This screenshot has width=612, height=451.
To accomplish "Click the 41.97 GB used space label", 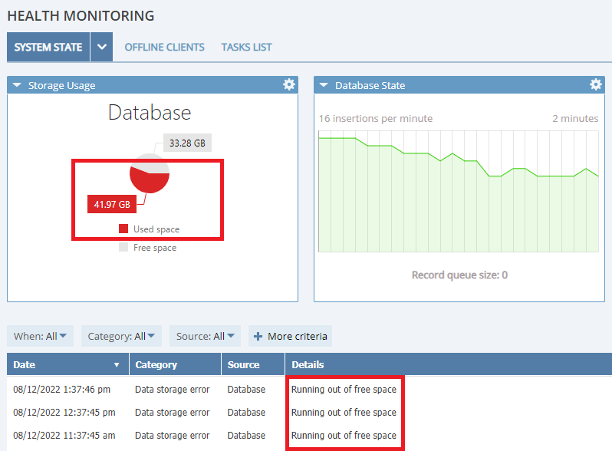I will [112, 204].
